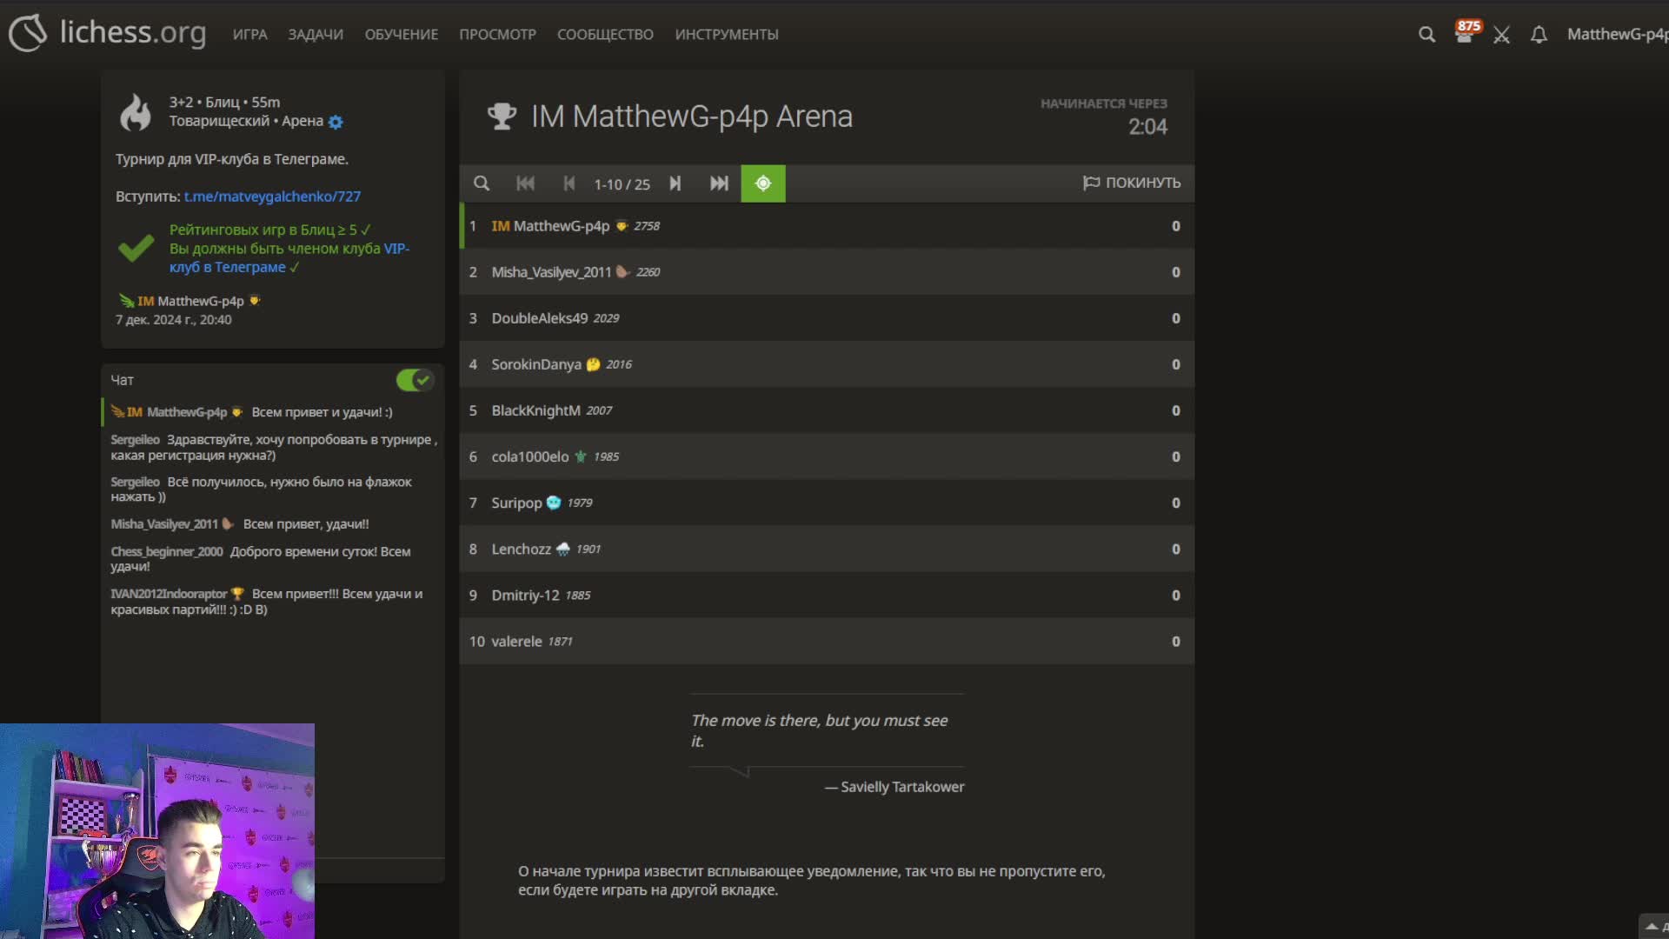Image resolution: width=1669 pixels, height=939 pixels.
Task: Select Suripop standings row
Action: [x=827, y=503]
